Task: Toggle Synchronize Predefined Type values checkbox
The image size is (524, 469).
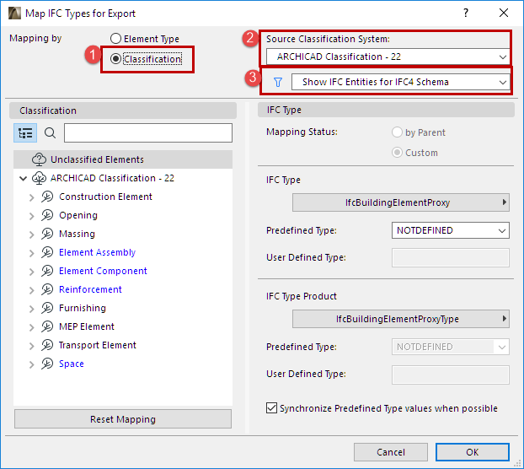Action: pos(272,408)
